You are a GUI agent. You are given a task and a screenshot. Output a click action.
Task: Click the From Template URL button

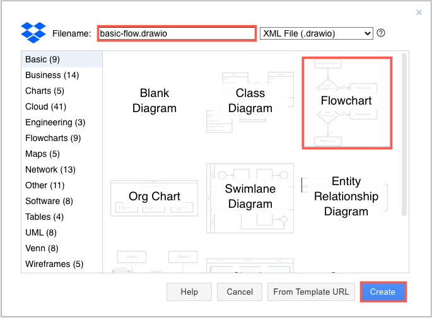311,292
